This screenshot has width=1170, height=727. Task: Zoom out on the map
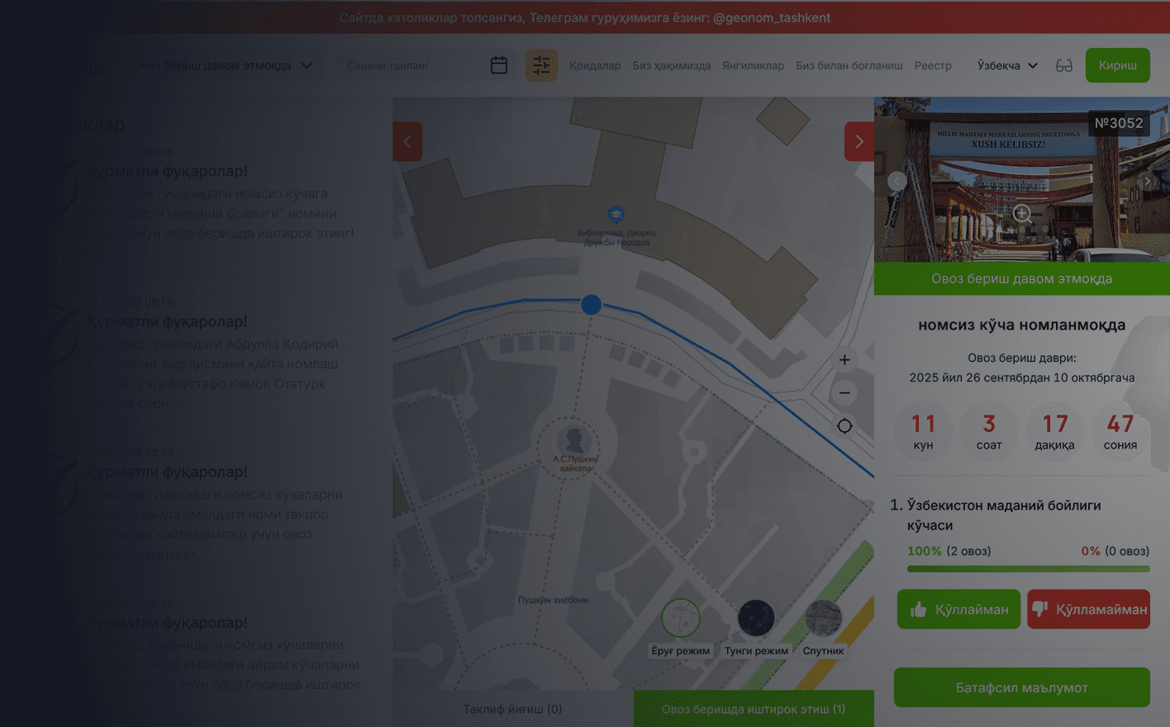[844, 393]
